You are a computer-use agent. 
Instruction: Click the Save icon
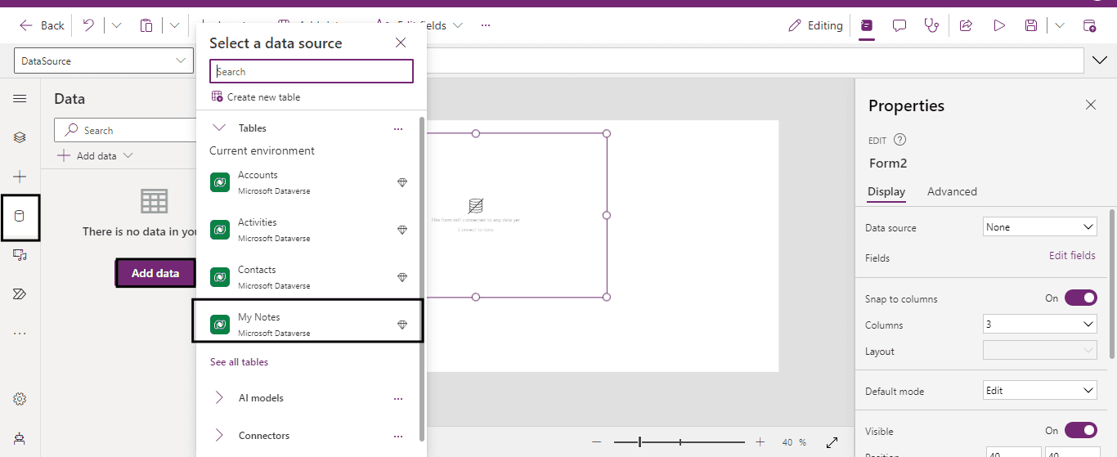click(1031, 25)
